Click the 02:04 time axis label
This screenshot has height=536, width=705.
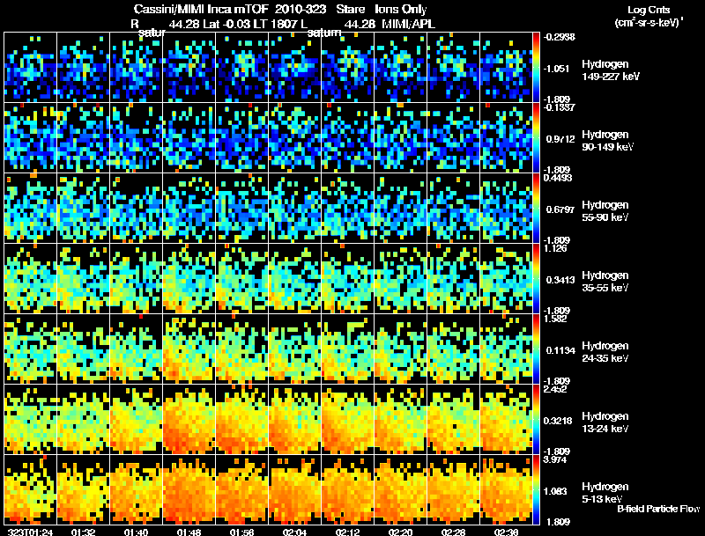coord(294,532)
